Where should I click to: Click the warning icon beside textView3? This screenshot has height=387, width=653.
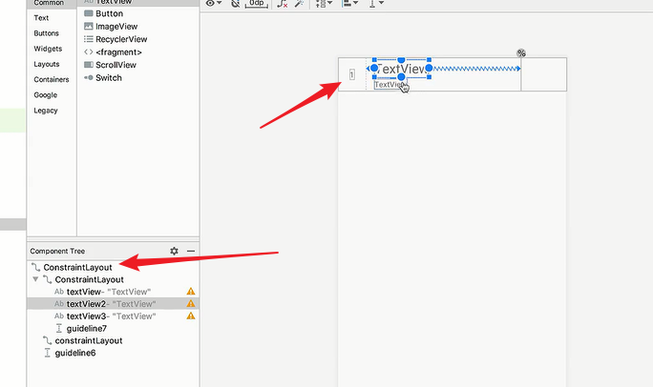(191, 316)
